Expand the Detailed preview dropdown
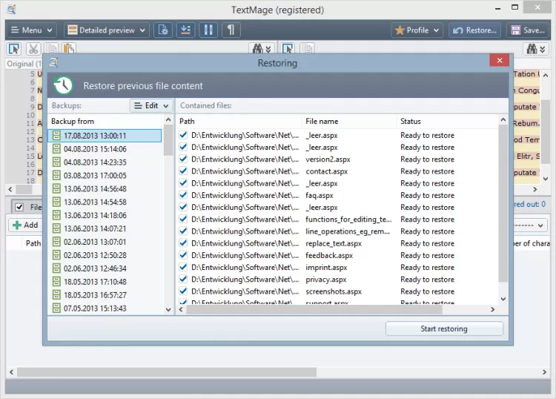This screenshot has height=399, width=556. [105, 30]
